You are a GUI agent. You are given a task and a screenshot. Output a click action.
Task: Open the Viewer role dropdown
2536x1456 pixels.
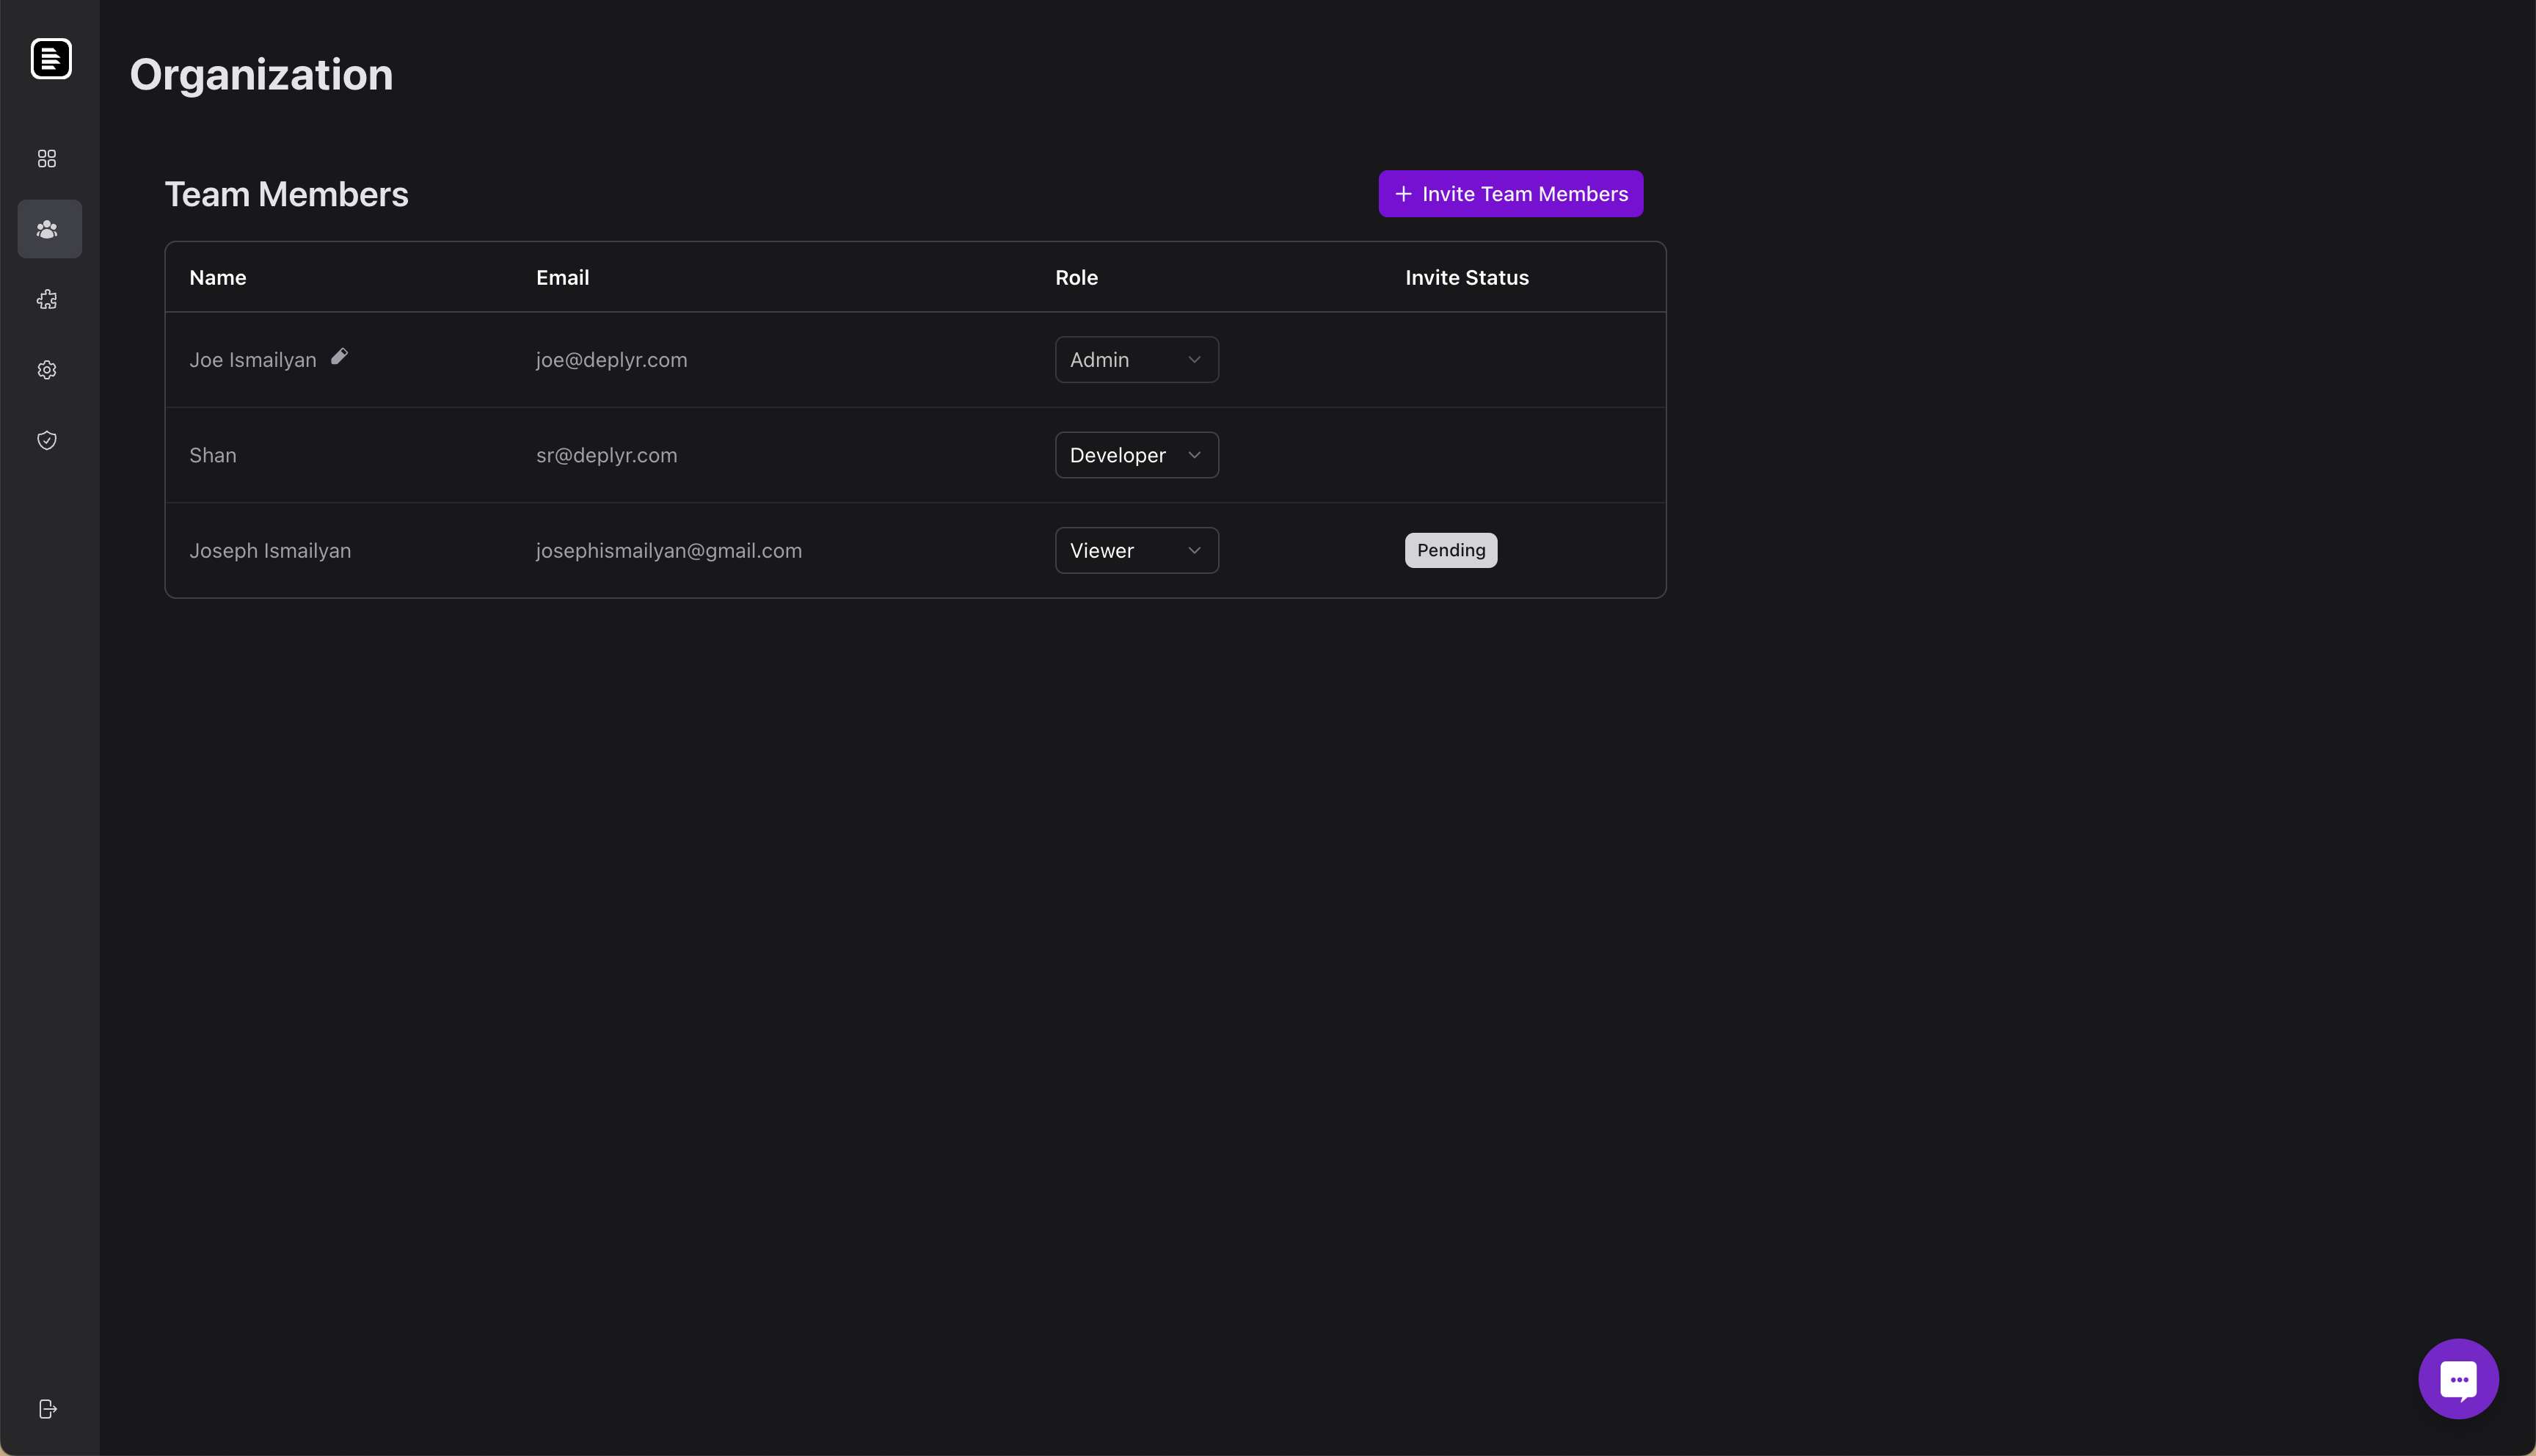point(1136,551)
